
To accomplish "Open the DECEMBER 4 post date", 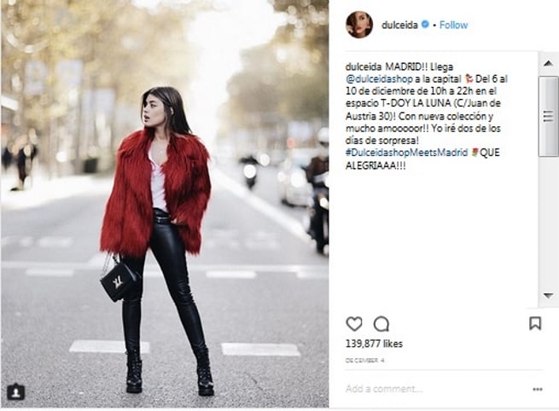I will tap(364, 361).
